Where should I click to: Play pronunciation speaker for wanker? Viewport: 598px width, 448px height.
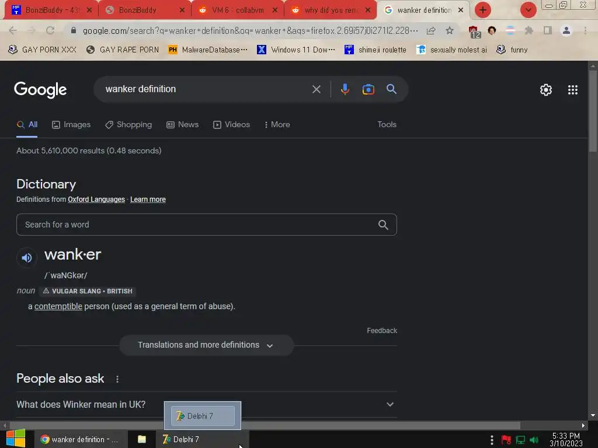pyautogui.click(x=27, y=258)
